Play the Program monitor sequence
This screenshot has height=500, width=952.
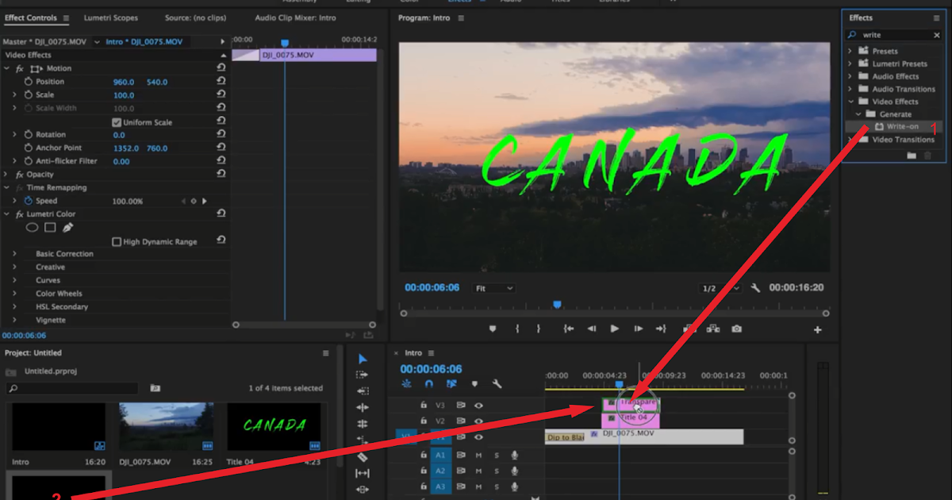click(614, 329)
